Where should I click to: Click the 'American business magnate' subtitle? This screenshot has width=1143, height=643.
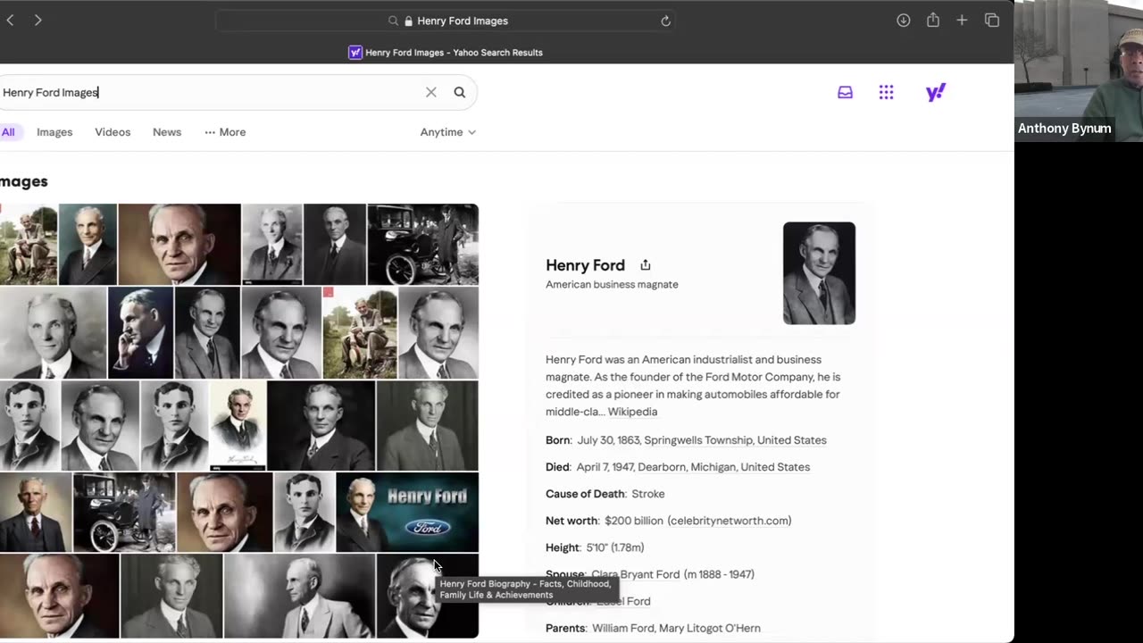(x=612, y=284)
